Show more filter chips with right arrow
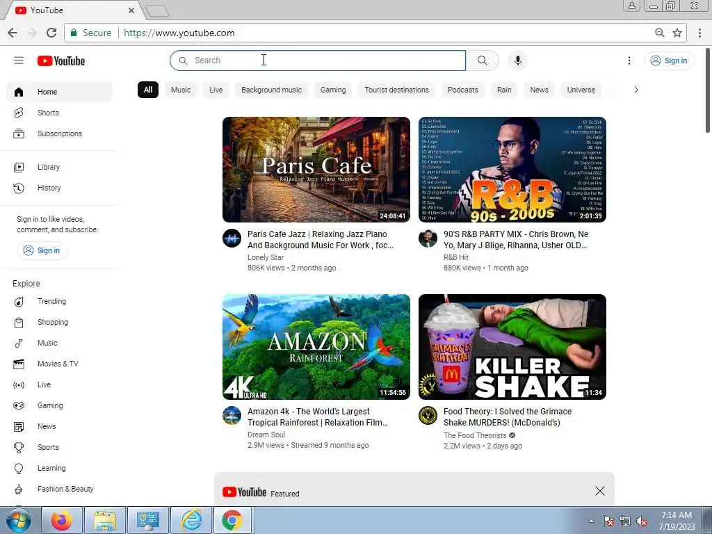This screenshot has height=534, width=712. (636, 90)
